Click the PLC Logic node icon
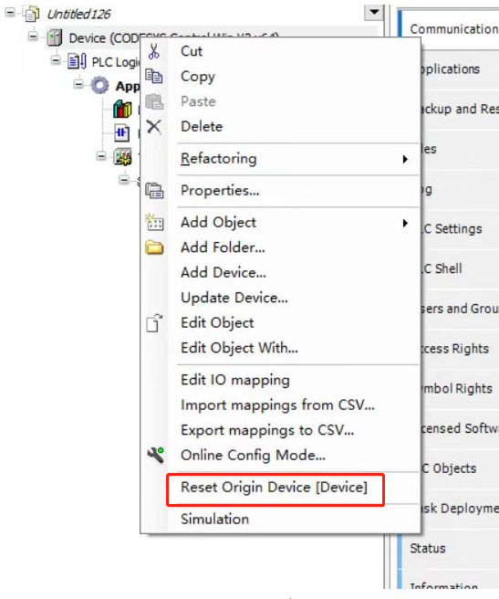 click(x=78, y=61)
